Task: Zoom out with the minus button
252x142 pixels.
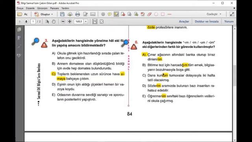Action: [x=63, y=21]
